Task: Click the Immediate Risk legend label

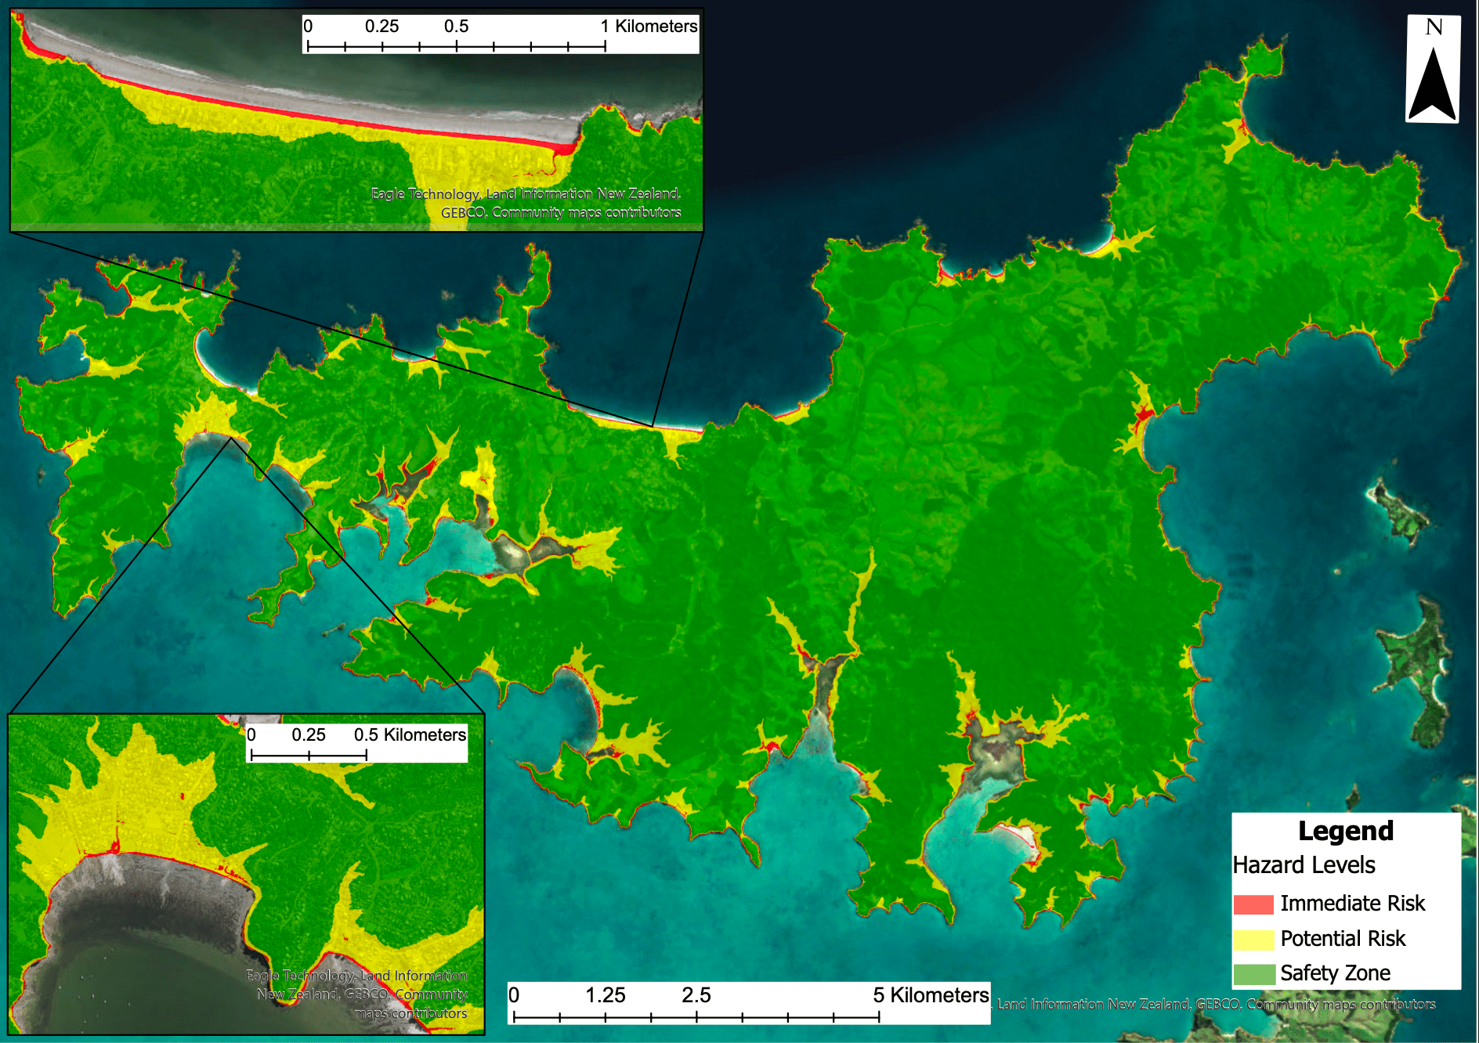Action: click(1352, 904)
